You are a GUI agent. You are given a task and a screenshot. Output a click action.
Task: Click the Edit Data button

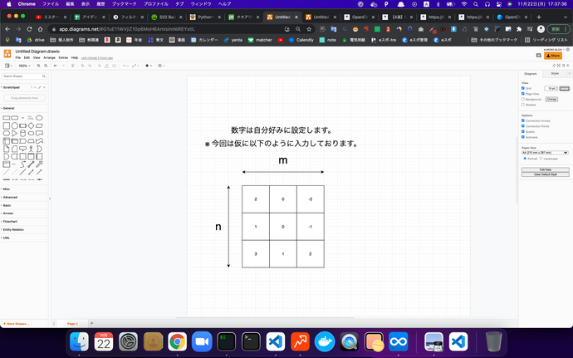546,169
